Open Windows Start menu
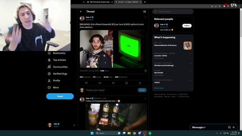 pos(92,133)
